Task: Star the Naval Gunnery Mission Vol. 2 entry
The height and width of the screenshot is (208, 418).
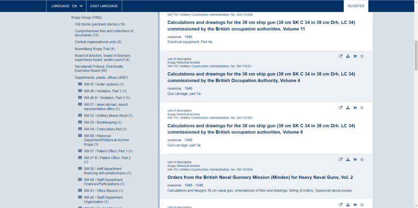Action: coord(362,159)
